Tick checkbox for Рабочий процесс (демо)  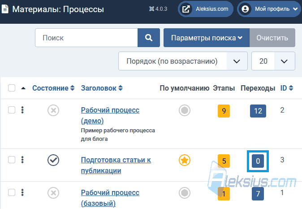(x=12, y=110)
